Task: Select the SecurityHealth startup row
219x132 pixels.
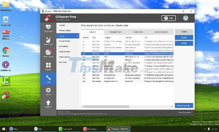Action: tap(127, 78)
